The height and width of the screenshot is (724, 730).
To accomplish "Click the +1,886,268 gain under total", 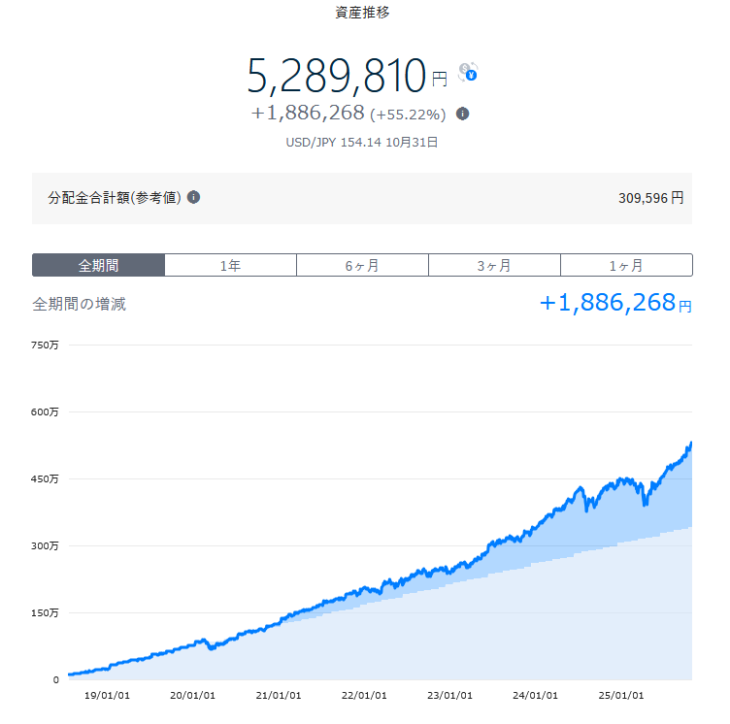I will click(x=308, y=114).
